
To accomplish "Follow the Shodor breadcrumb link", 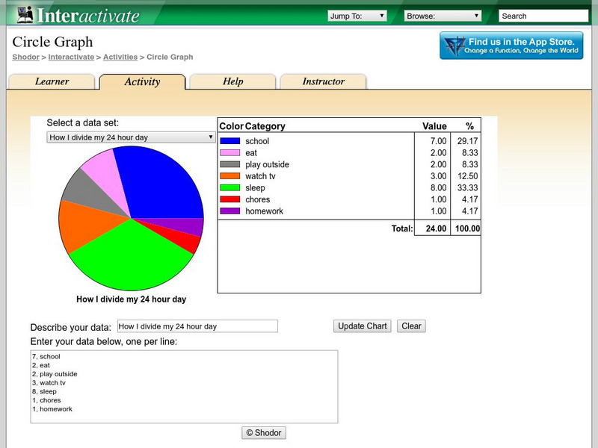I will (x=25, y=57).
